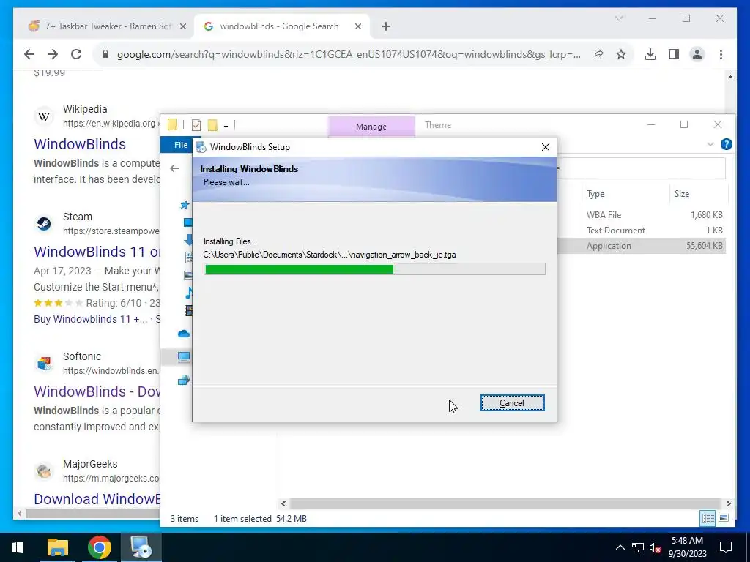Open Chrome downloads
The height and width of the screenshot is (562, 750).
(650, 54)
